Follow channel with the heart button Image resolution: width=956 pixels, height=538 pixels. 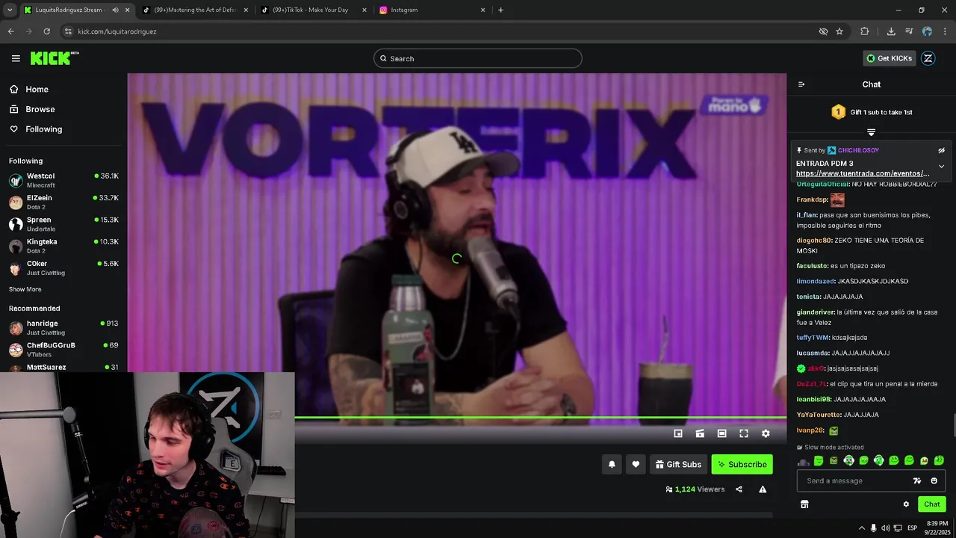[x=636, y=464]
